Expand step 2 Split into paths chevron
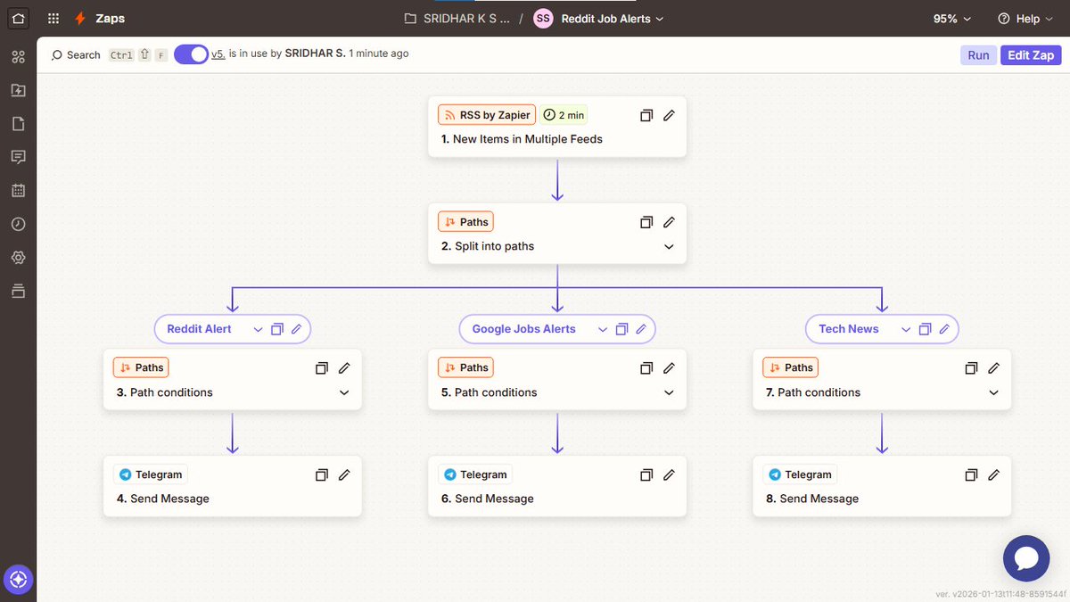The width and height of the screenshot is (1070, 602). tap(669, 247)
